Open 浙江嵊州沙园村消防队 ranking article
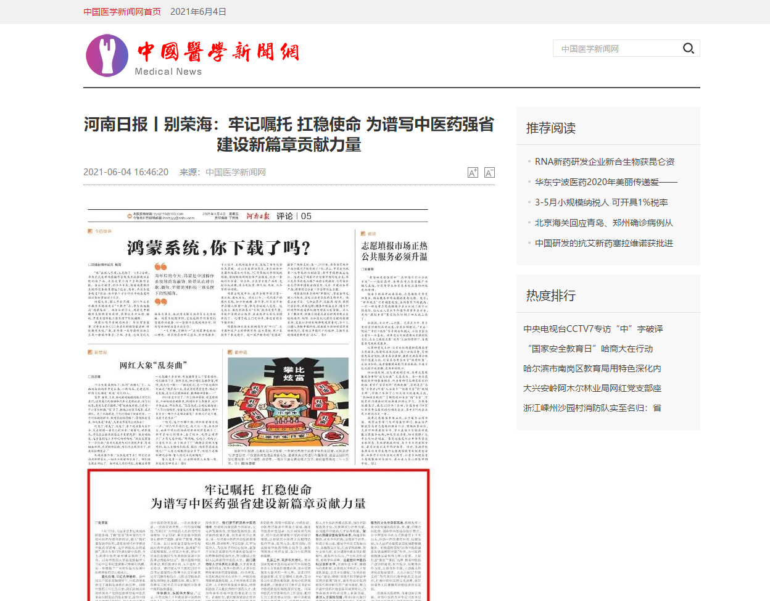This screenshot has width=770, height=601. click(x=592, y=408)
